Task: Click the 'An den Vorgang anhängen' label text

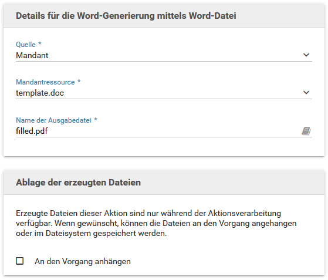Action: (83, 261)
